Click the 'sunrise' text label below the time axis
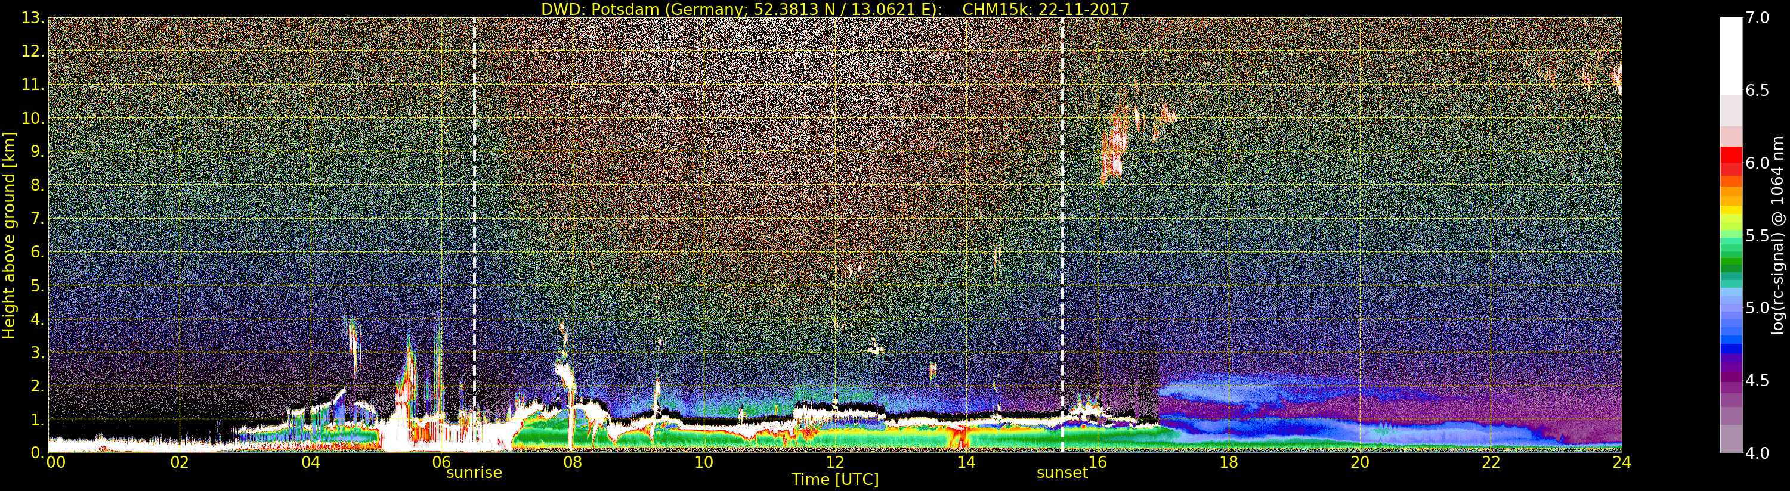The height and width of the screenshot is (491, 1790). pos(474,473)
